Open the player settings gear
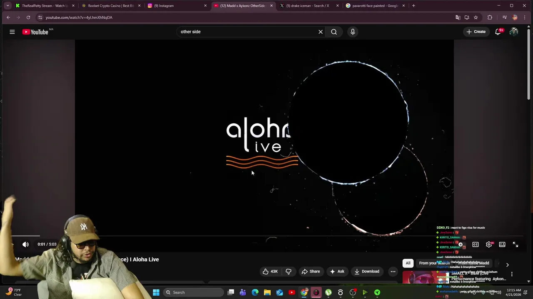The image size is (533, 299). coord(489,245)
